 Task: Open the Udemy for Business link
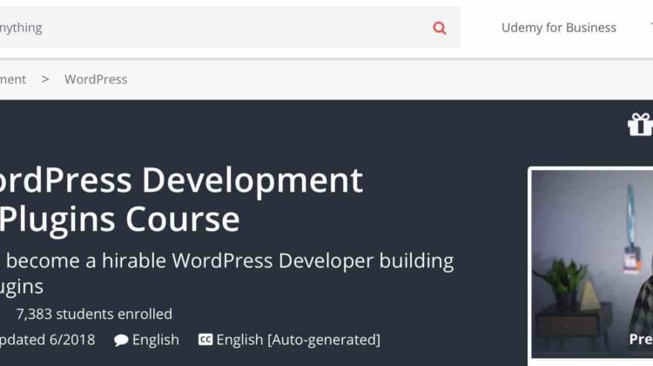coord(558,28)
